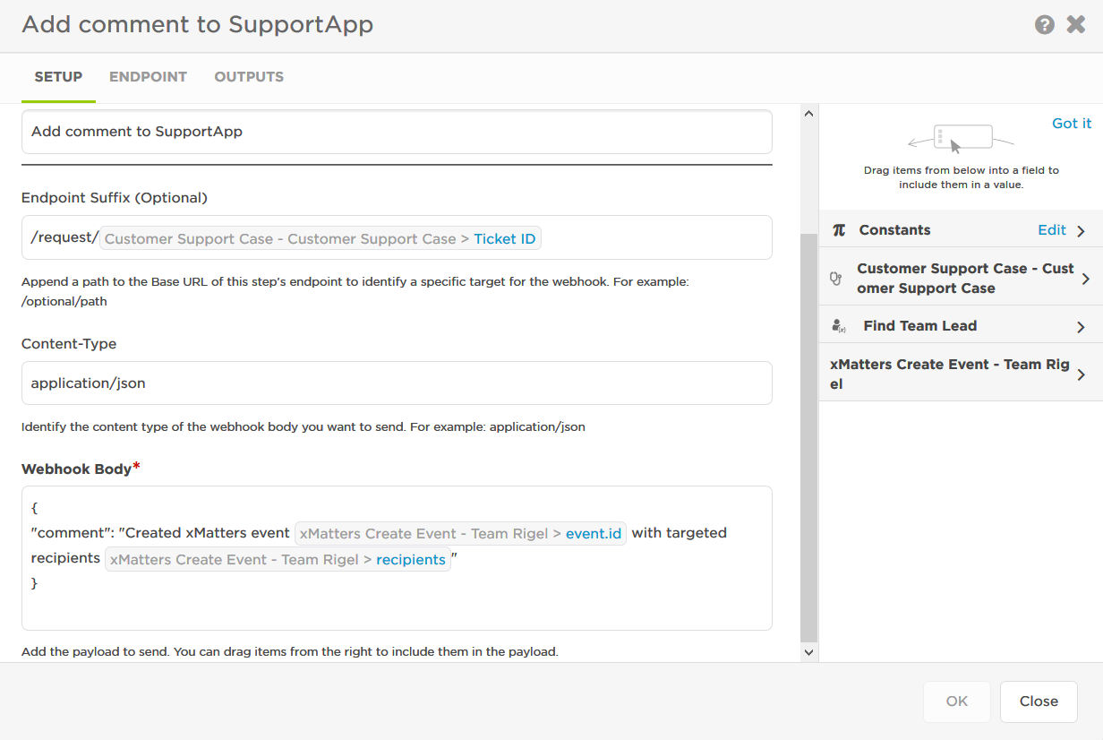Click the help question mark icon
This screenshot has width=1103, height=740.
pos(1044,25)
